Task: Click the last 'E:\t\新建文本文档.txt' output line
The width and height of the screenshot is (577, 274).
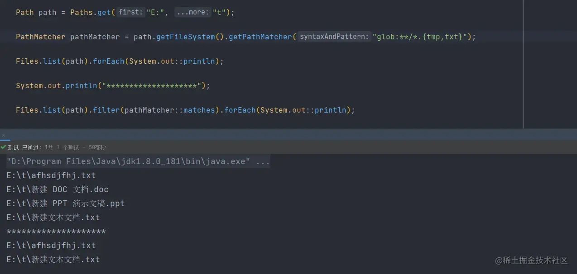Action: (53, 260)
